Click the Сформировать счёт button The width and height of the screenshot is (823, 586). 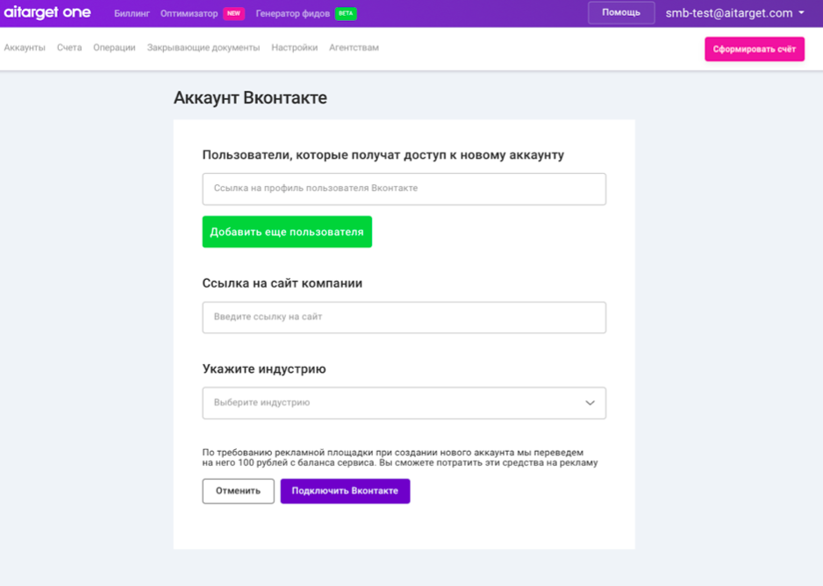(x=755, y=49)
